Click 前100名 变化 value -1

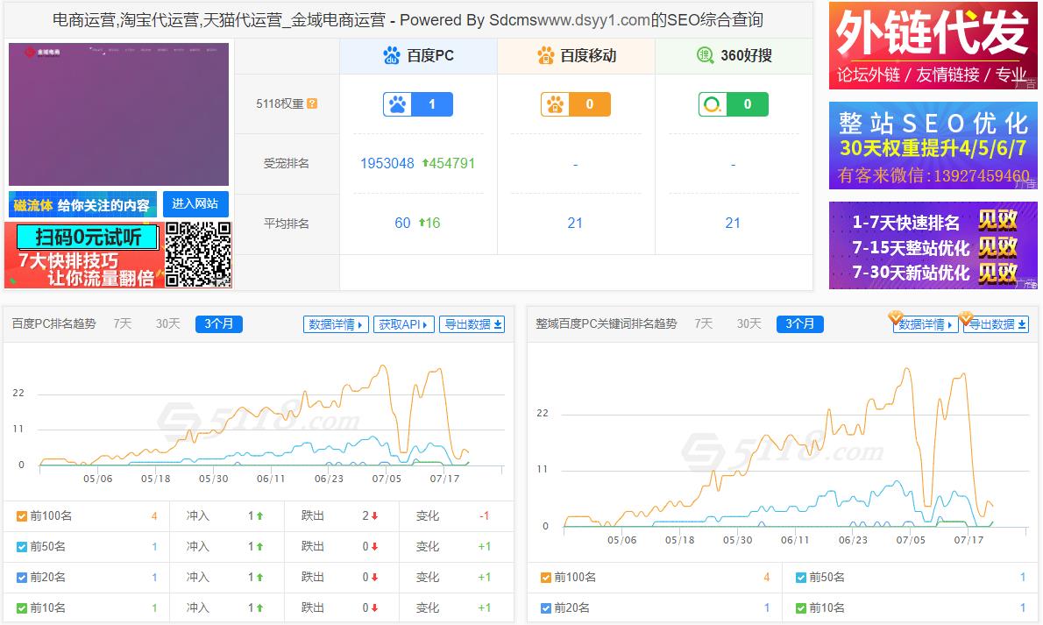(x=484, y=515)
